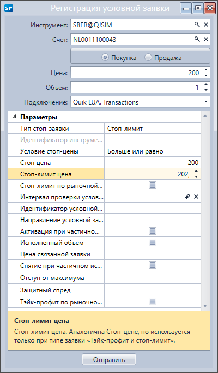Image resolution: width=218 pixels, height=373 pixels.
Task: Click the S# application icon
Action: click(x=9, y=8)
